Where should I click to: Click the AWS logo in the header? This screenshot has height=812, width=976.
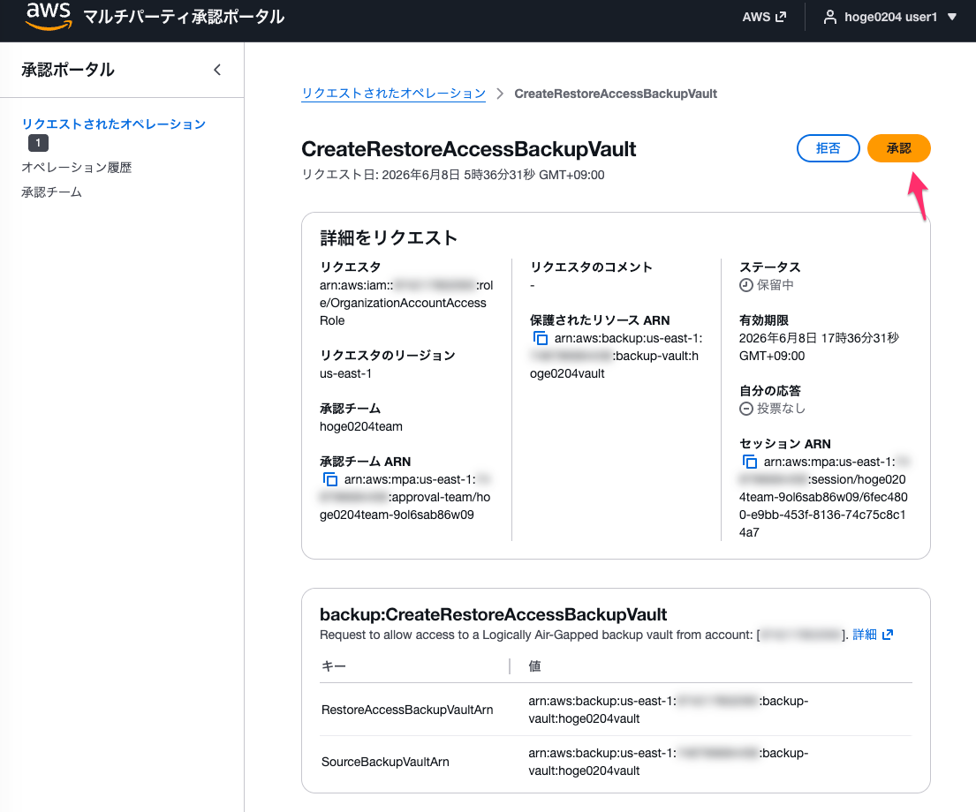coord(49,16)
